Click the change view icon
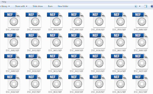 tap(136, 6)
